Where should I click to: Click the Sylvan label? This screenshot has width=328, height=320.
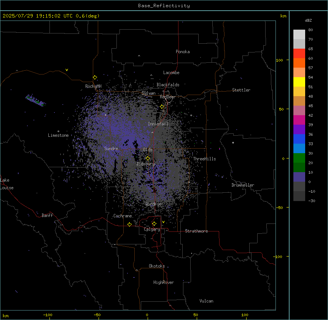click(x=148, y=93)
